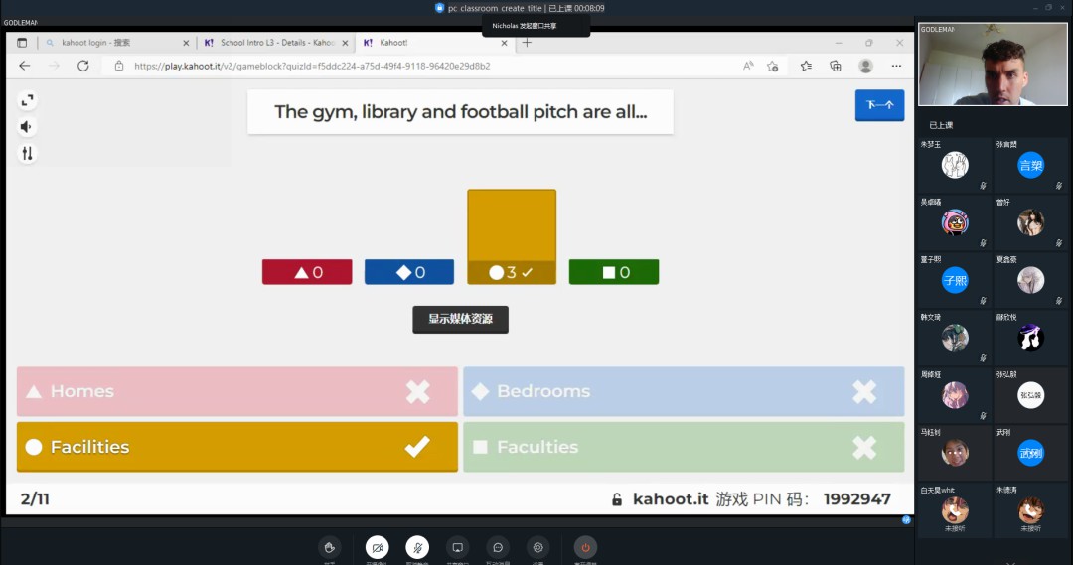Switch to the kahoot login tab
This screenshot has width=1073, height=565.
109,43
